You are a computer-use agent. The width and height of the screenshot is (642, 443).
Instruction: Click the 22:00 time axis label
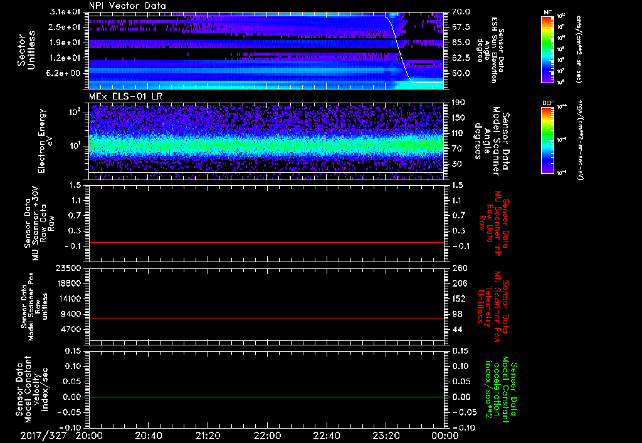tap(267, 436)
